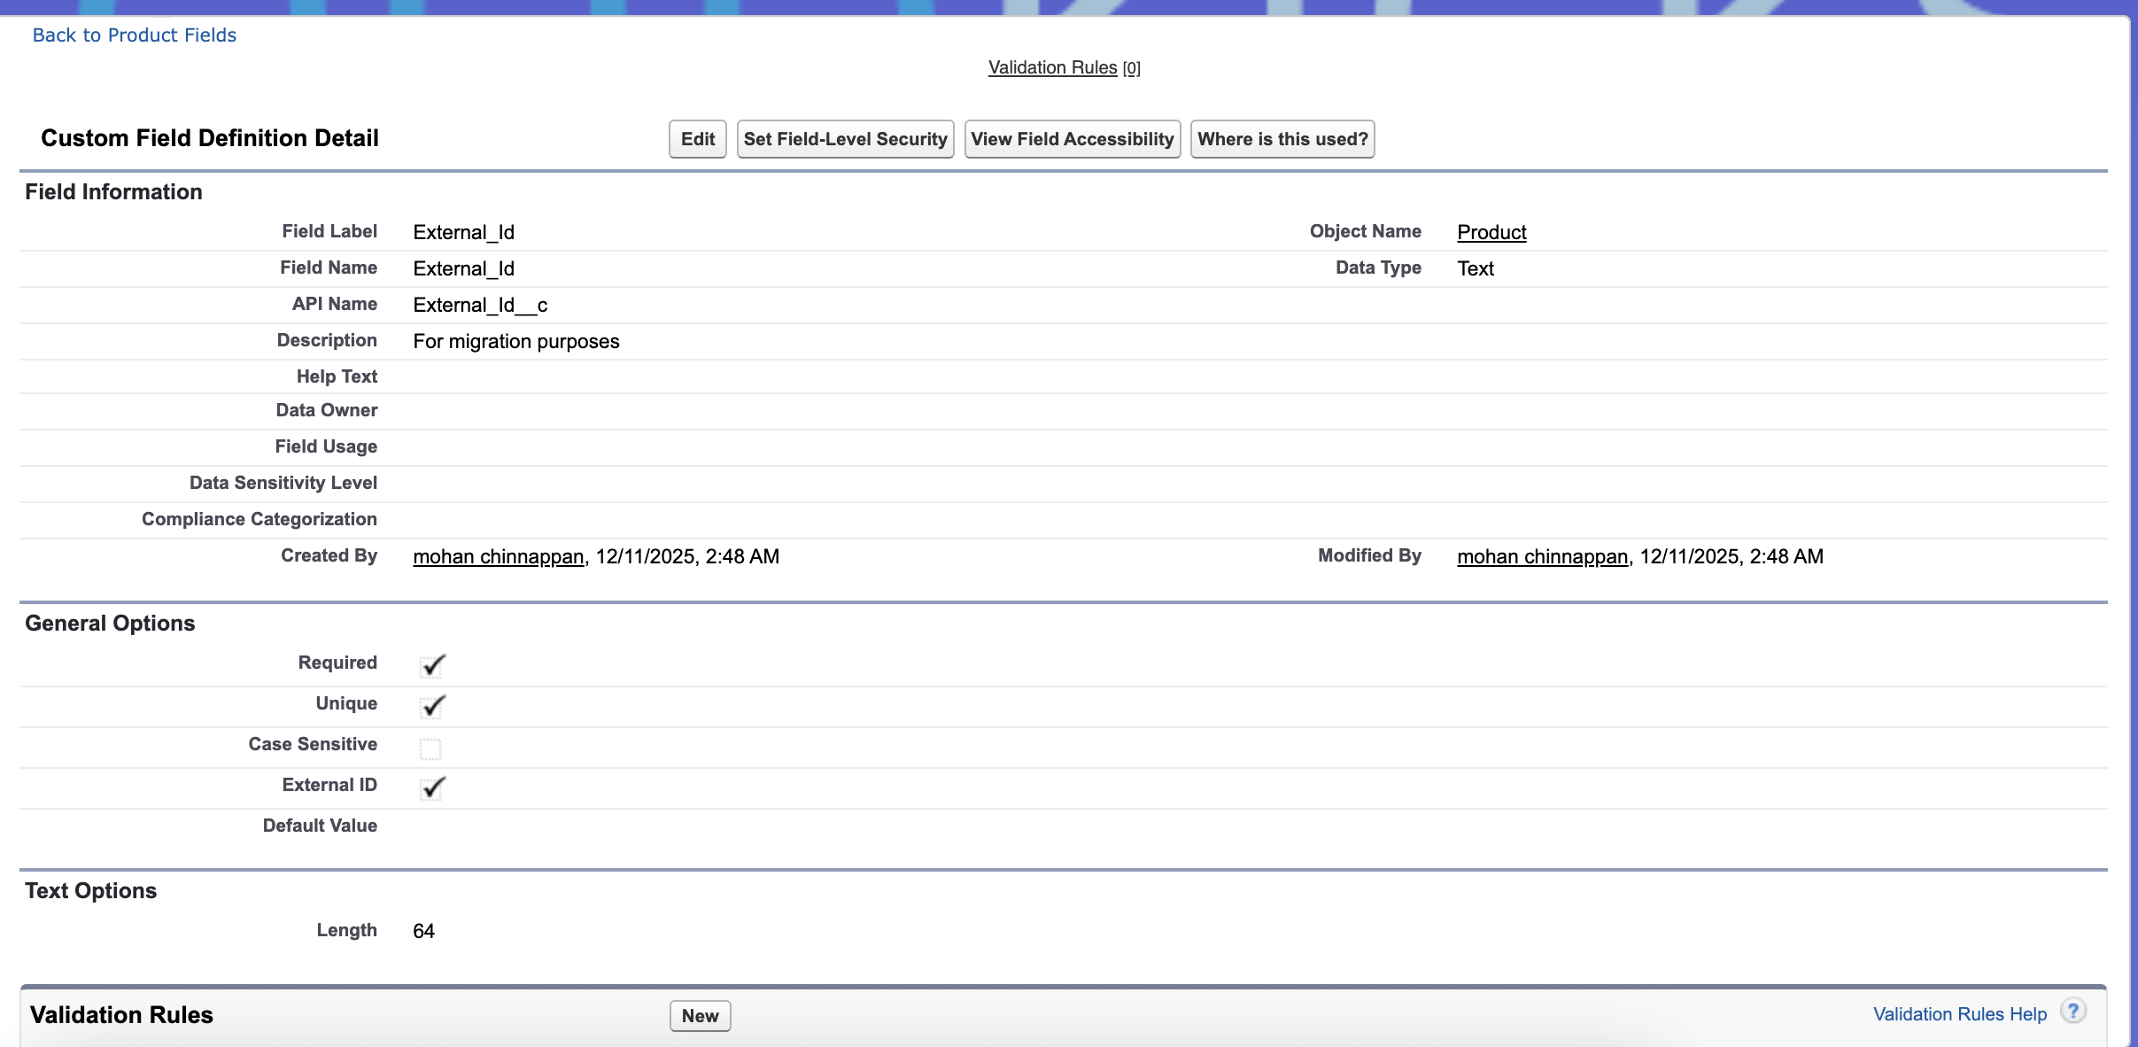
Task: Open Modified By mohan chinnappan profile
Action: click(x=1542, y=556)
